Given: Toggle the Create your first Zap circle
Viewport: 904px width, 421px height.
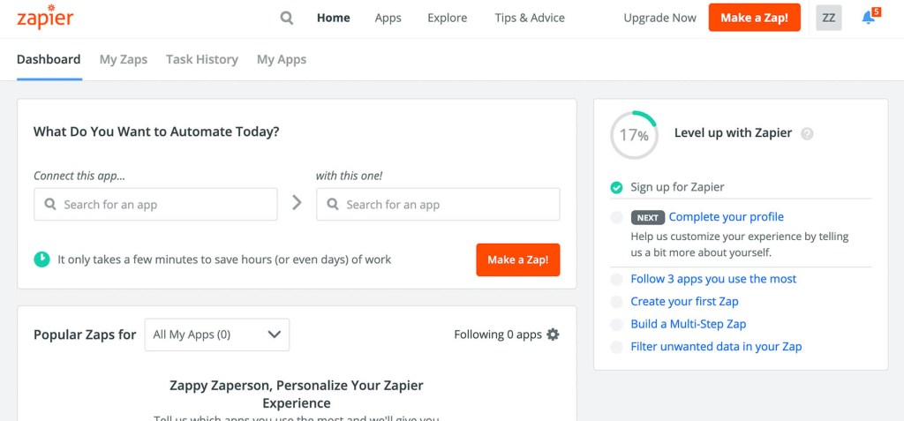Looking at the screenshot, I should (616, 302).
